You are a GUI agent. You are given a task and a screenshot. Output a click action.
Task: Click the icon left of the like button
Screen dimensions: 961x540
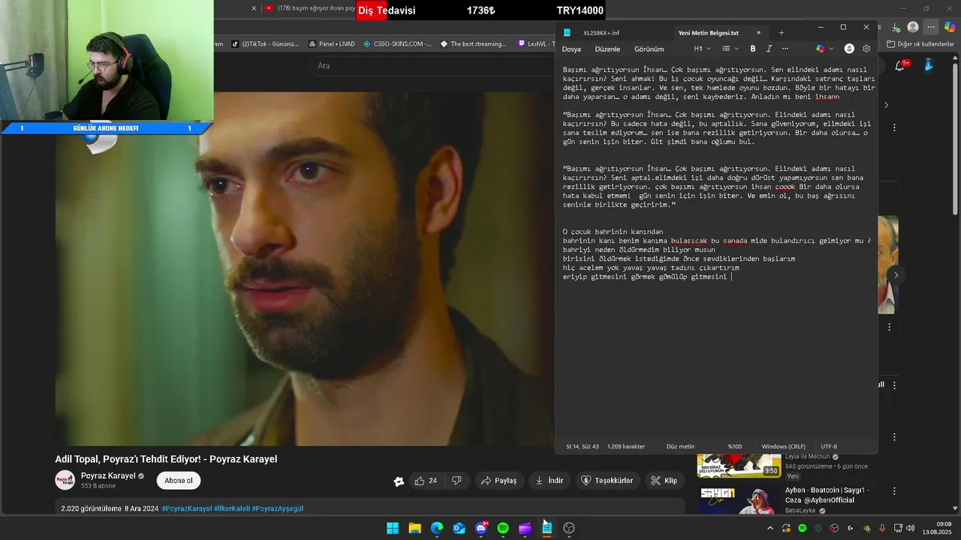399,481
